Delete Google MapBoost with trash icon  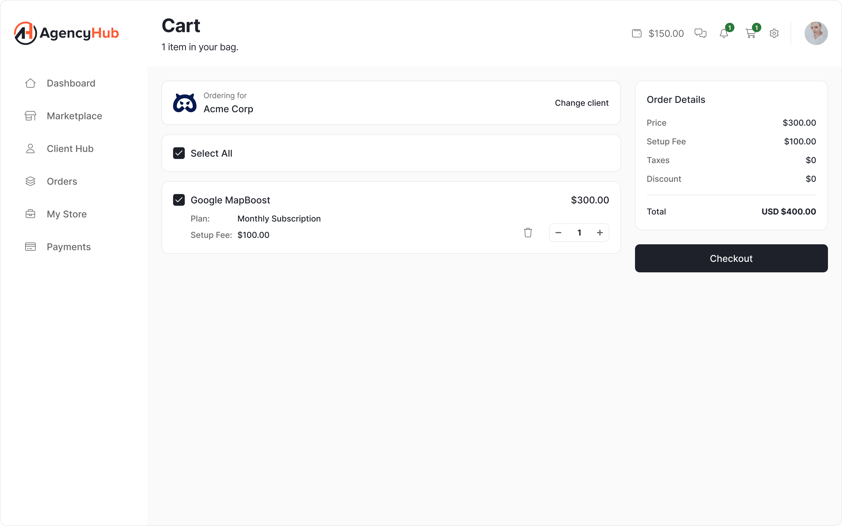[528, 232]
